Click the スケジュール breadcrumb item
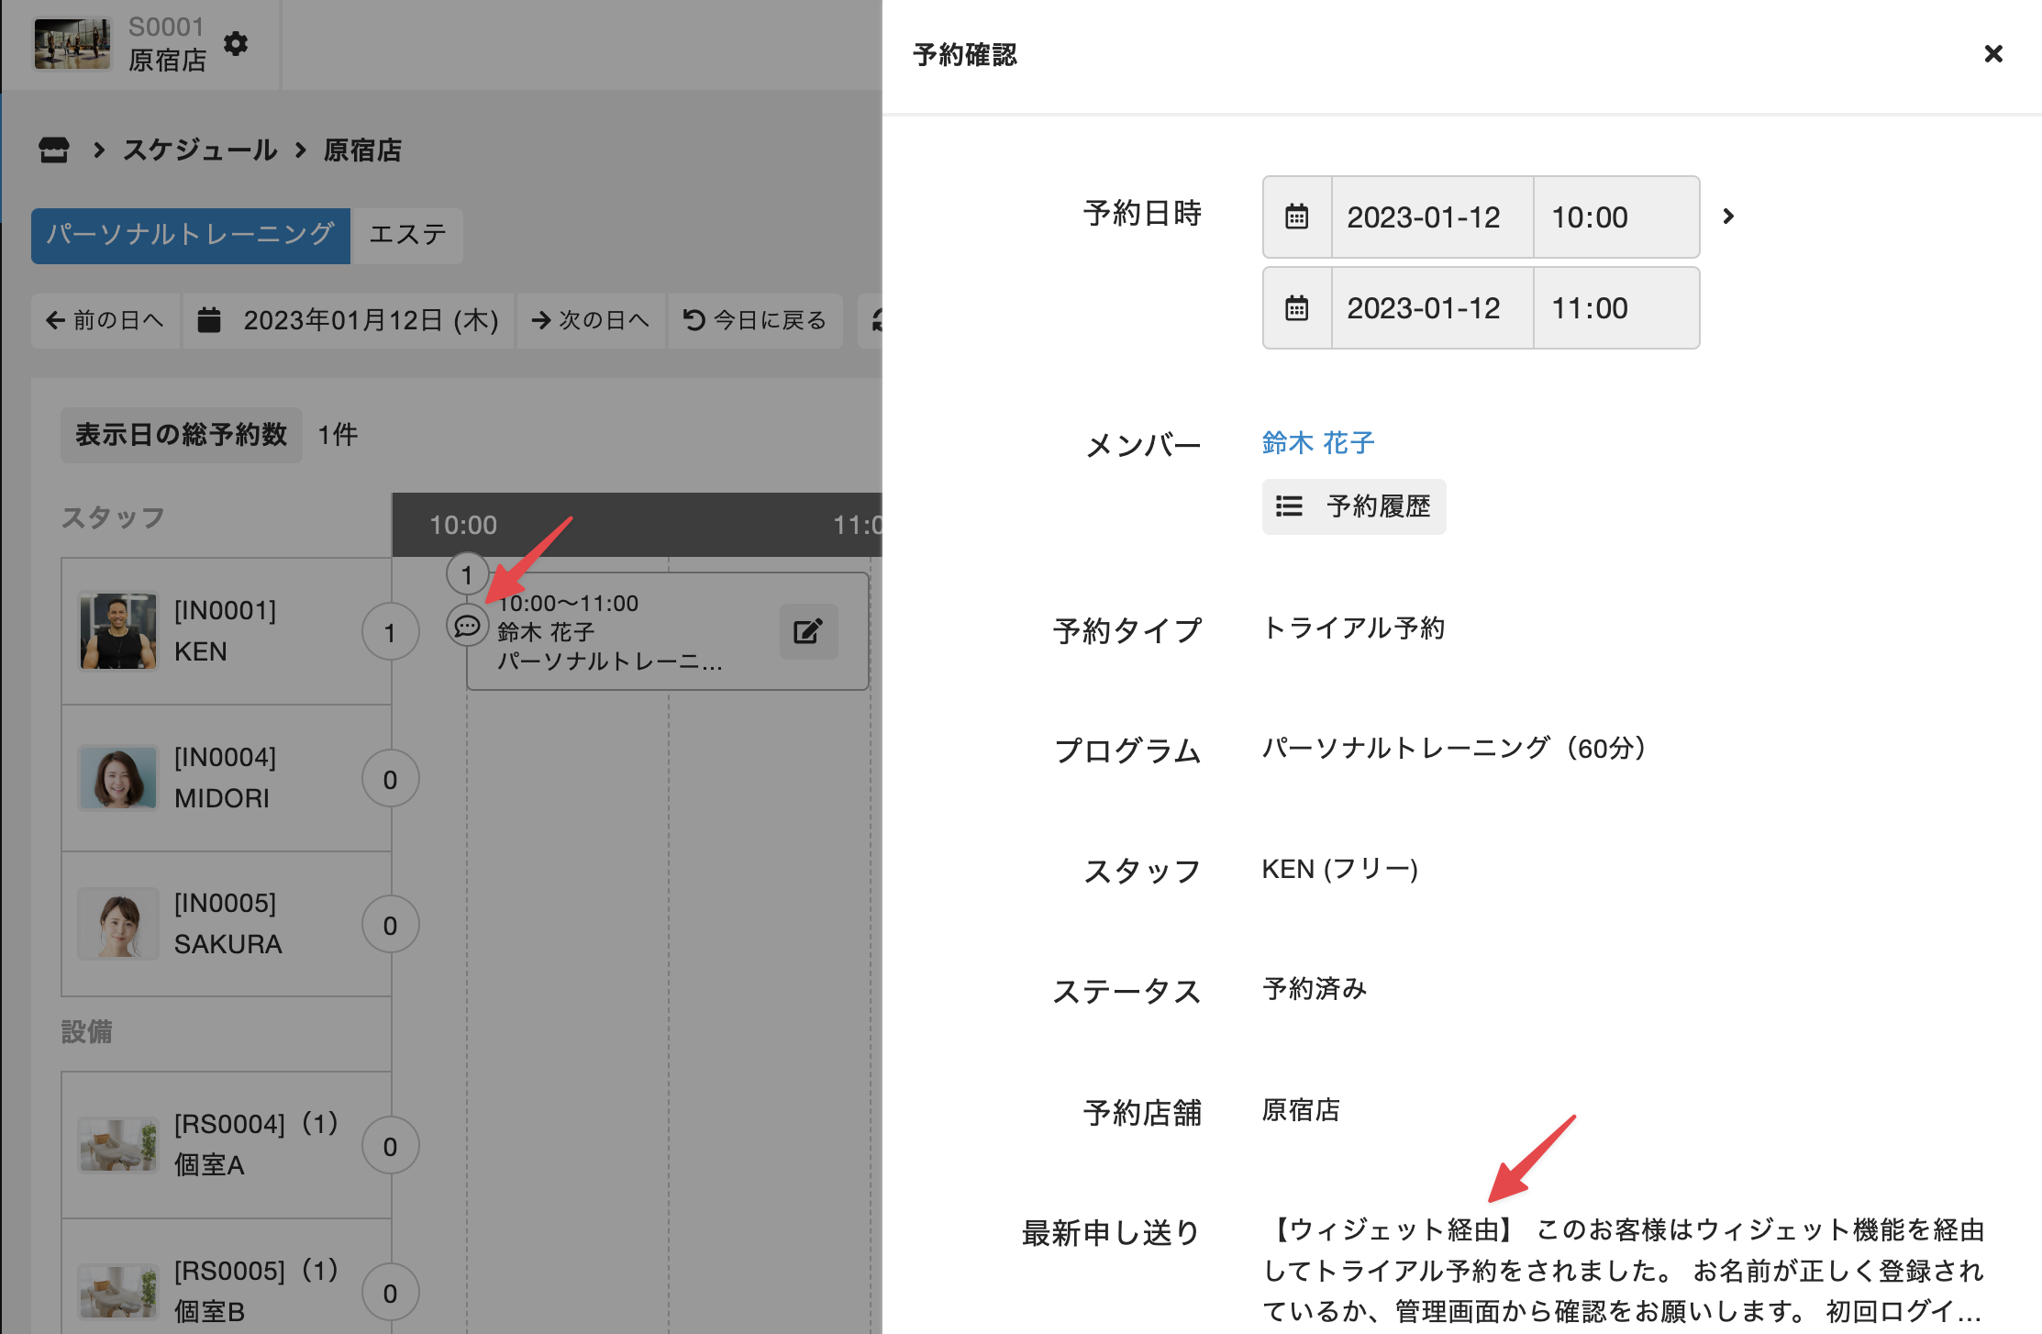Screen dimensions: 2042x1334 point(200,150)
